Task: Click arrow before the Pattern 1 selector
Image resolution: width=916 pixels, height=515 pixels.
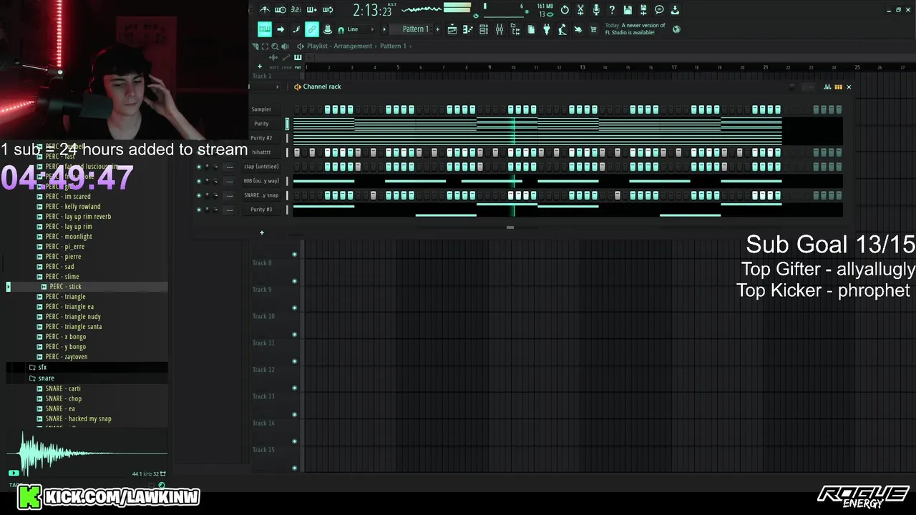Action: (384, 29)
